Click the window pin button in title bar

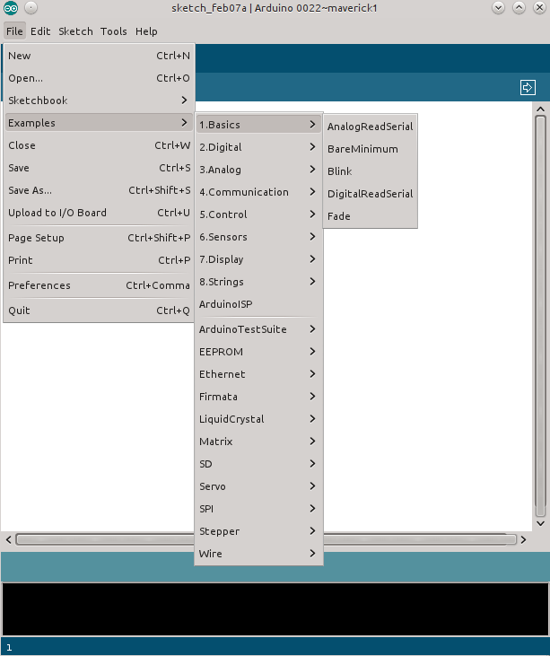click(31, 8)
